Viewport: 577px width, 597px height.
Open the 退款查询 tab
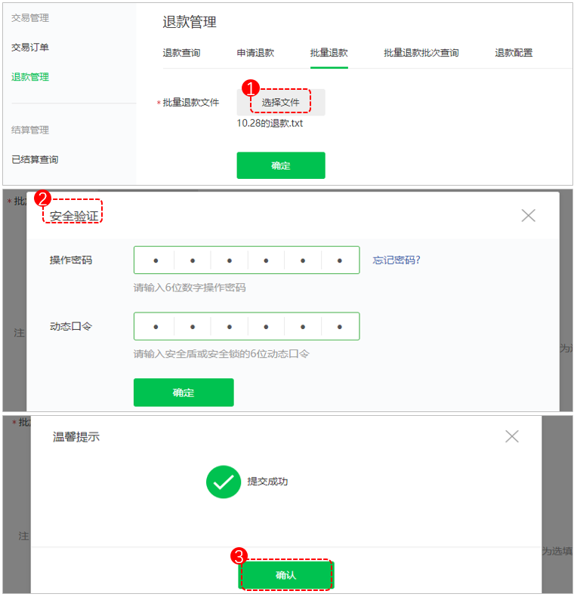[x=181, y=53]
